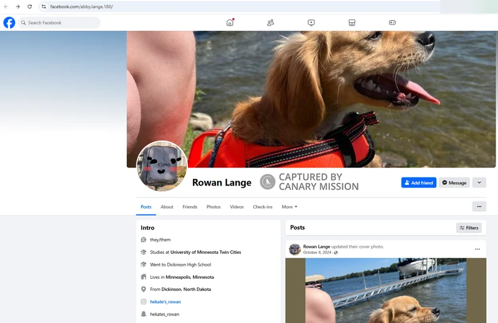The image size is (498, 323).
Task: Click Rowan Lange name on the post
Action: pyautogui.click(x=317, y=246)
